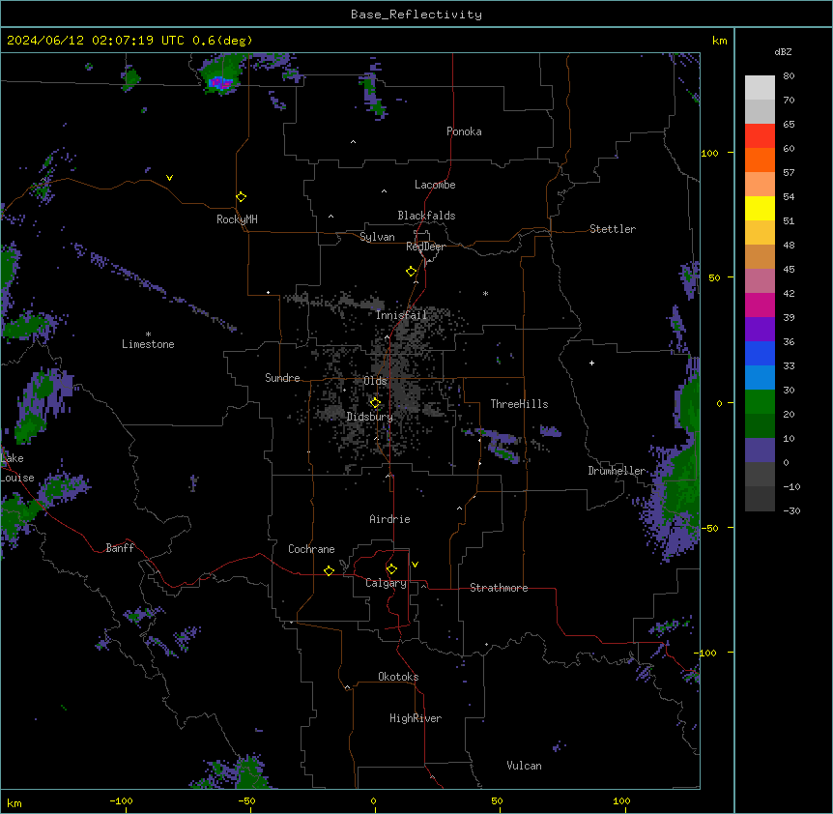Click the yellow diamond marker south of RedDeer

412,272
